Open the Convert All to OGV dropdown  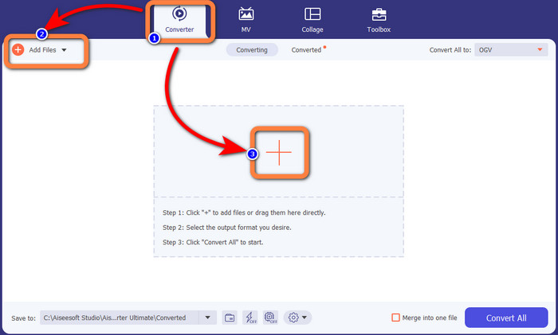(509, 50)
